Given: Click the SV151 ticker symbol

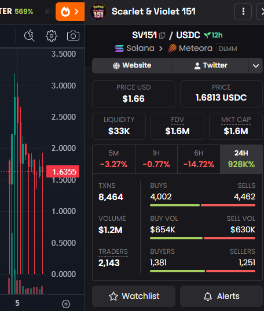Looking at the screenshot, I should point(145,35).
